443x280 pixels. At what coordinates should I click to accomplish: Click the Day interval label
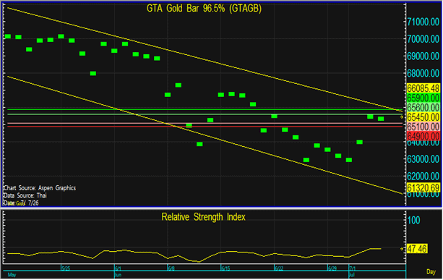click(x=431, y=272)
